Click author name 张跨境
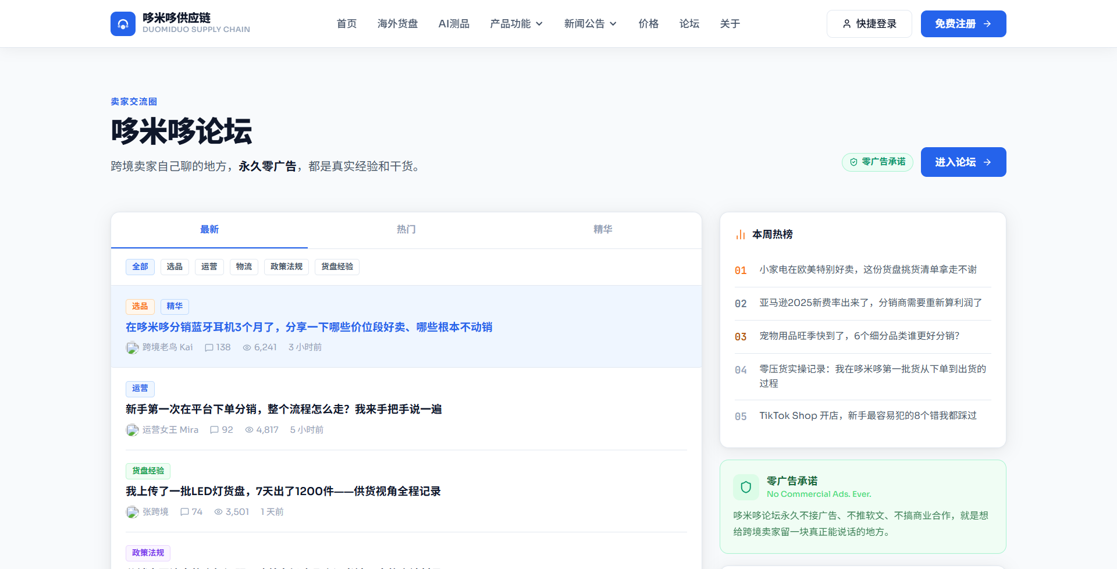The width and height of the screenshot is (1117, 569). click(x=155, y=512)
